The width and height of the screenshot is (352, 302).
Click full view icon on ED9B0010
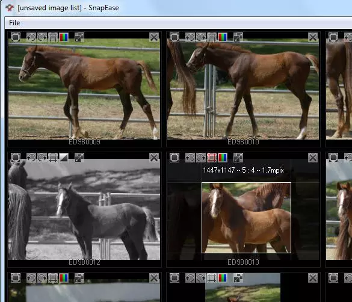(x=174, y=37)
